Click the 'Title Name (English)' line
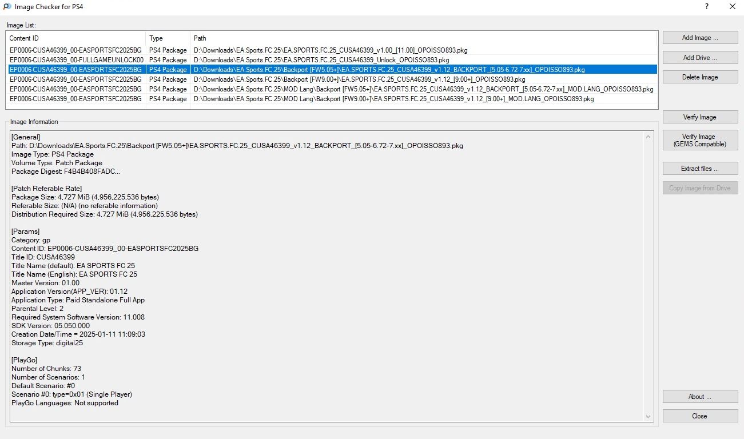 tap(74, 274)
